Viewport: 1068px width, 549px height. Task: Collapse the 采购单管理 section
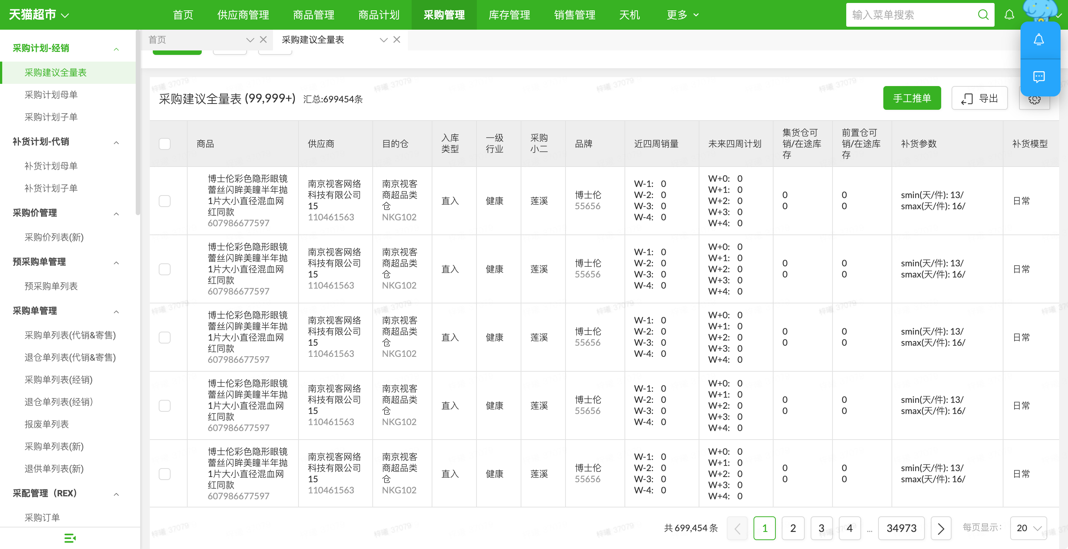tap(116, 312)
